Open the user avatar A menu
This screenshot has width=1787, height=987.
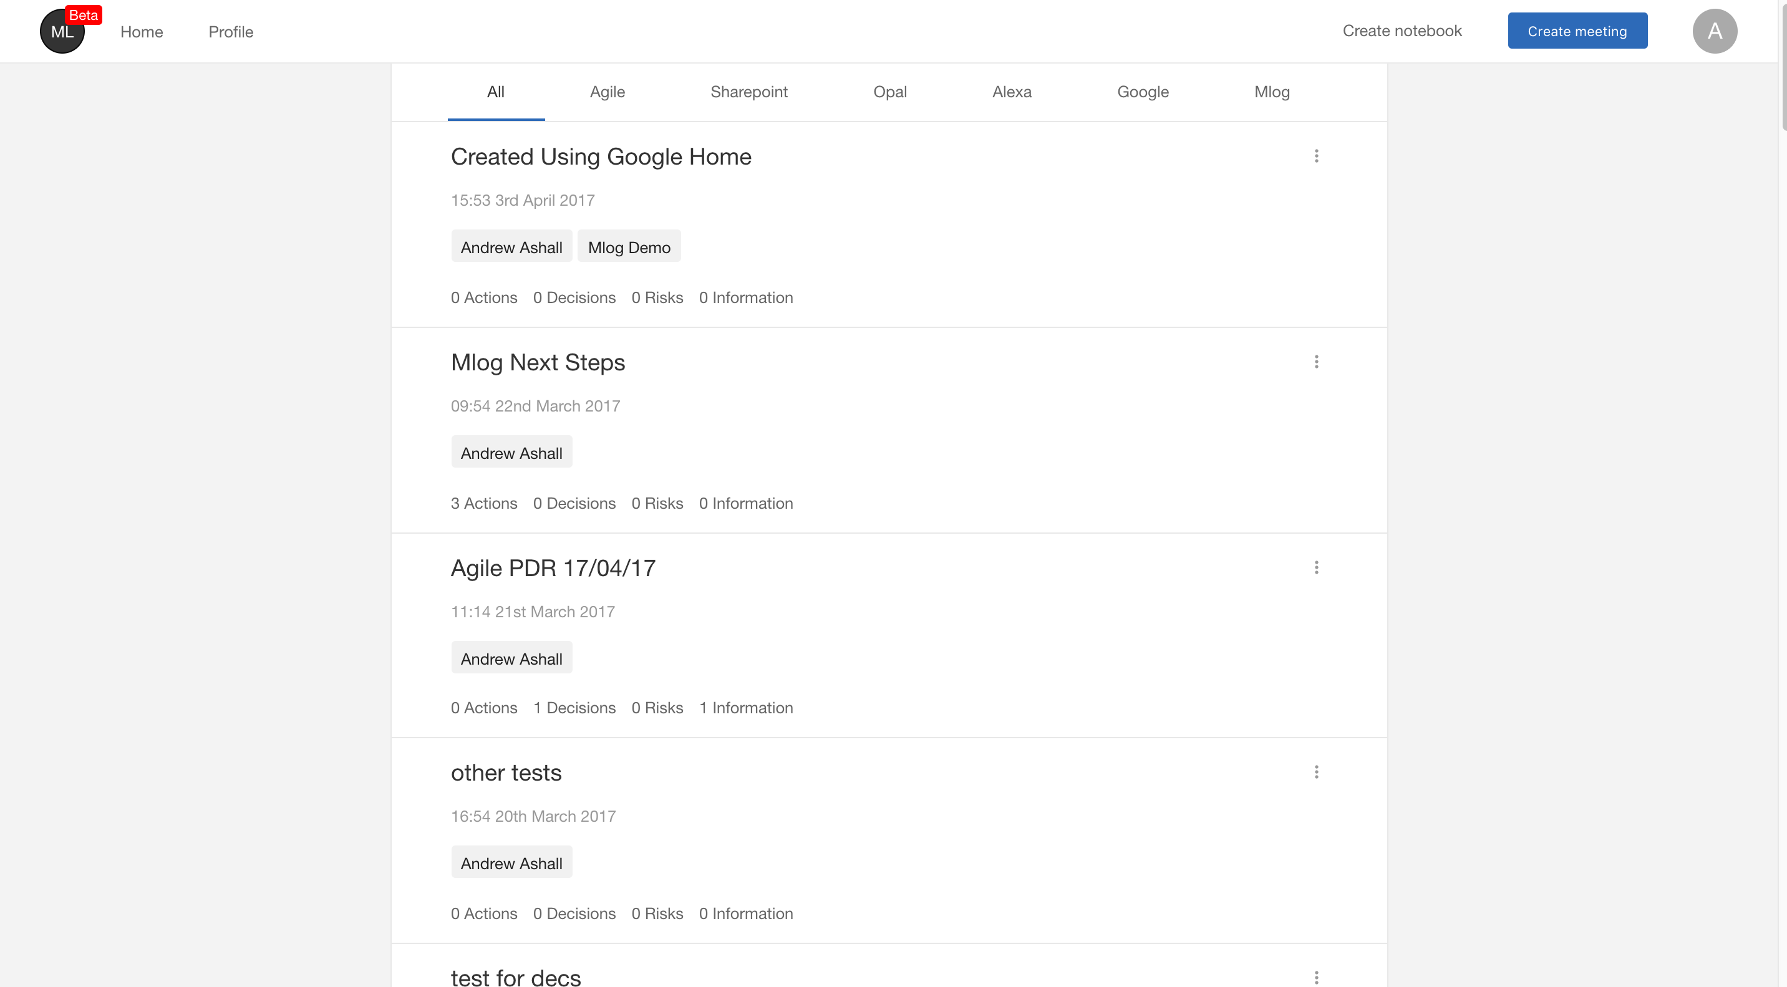click(1714, 31)
